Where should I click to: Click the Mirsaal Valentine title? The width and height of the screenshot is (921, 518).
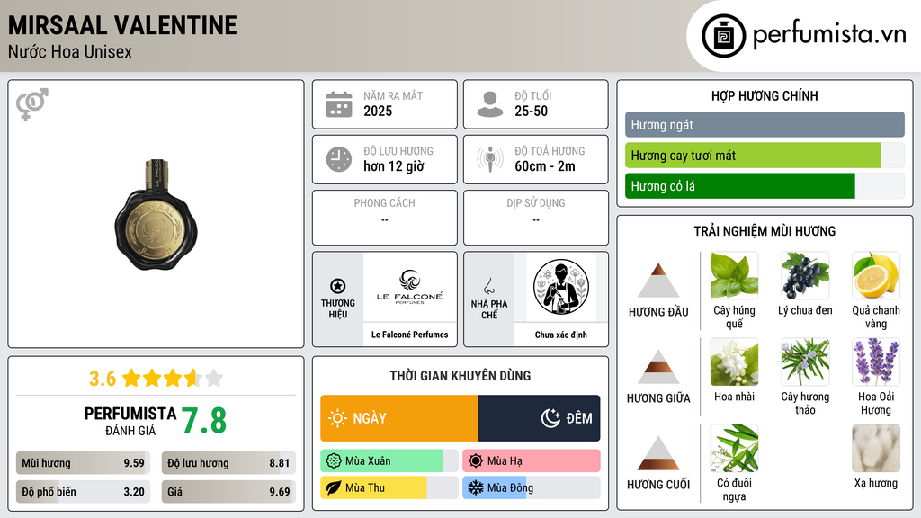coord(122,25)
